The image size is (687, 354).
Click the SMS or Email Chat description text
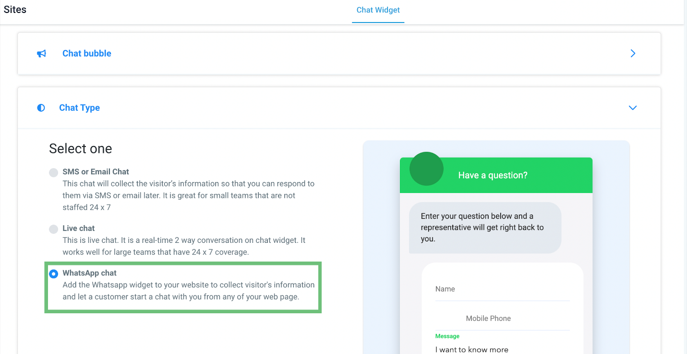(189, 195)
